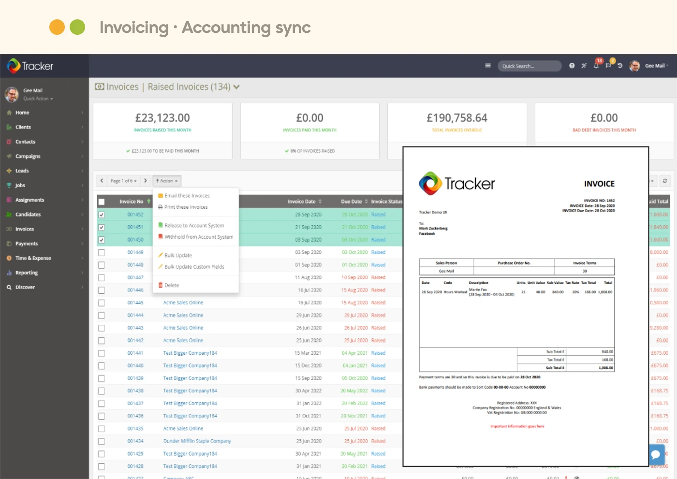Choose Bulk Update Custom Fields
The image size is (677, 479).
point(194,267)
